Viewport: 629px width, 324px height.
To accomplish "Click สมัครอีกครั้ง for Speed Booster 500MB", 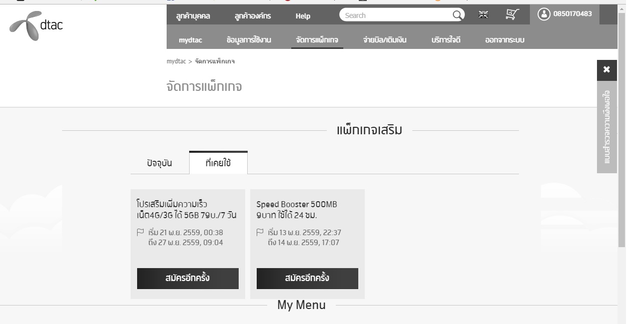I will point(307,279).
